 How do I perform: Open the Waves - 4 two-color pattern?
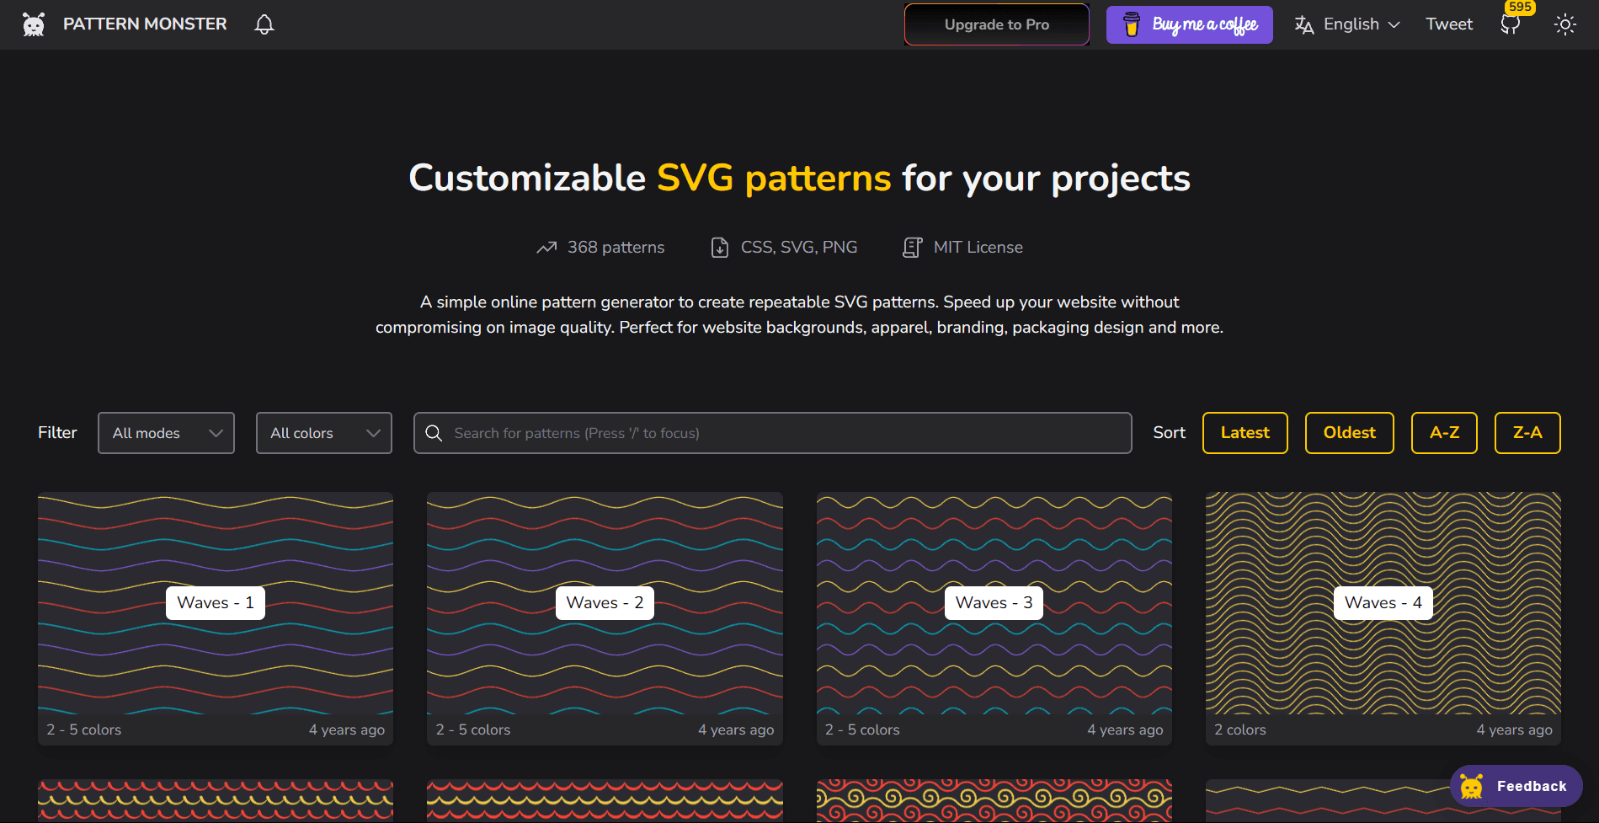[1382, 602]
